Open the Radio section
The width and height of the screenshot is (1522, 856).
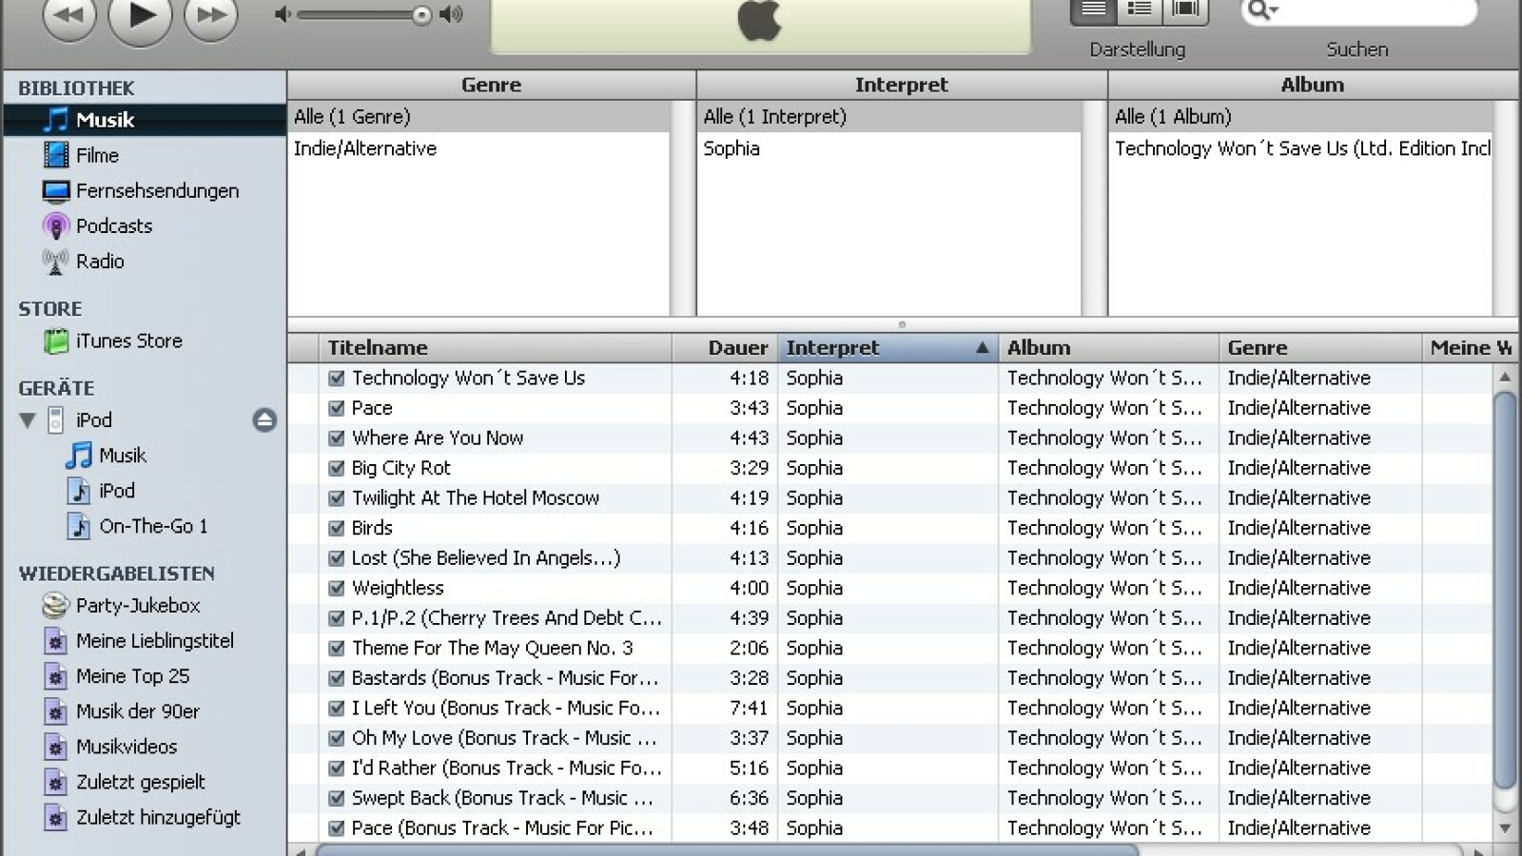(x=100, y=261)
